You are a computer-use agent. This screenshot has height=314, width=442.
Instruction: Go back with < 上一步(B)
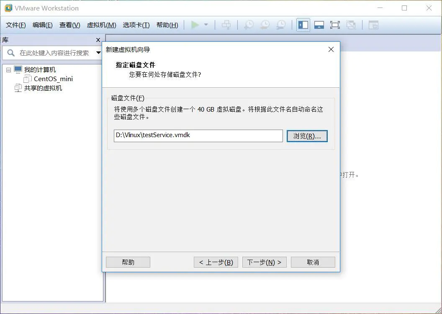coord(216,262)
